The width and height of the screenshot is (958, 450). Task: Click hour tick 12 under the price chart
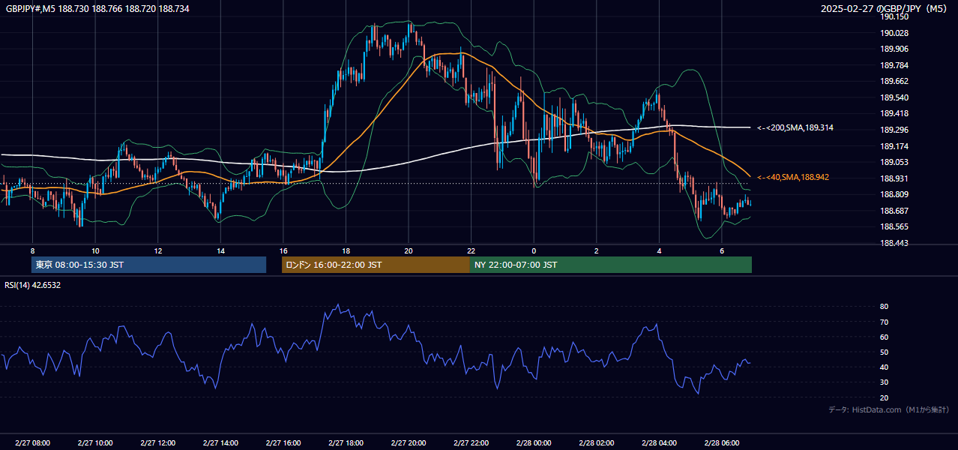pyautogui.click(x=158, y=250)
